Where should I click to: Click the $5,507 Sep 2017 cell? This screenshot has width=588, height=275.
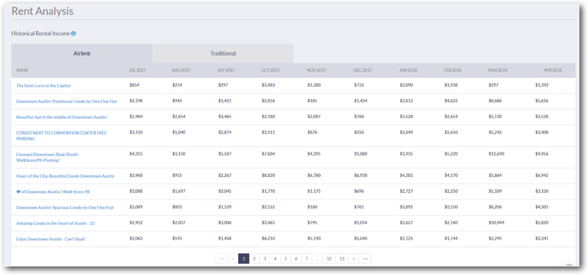(225, 154)
